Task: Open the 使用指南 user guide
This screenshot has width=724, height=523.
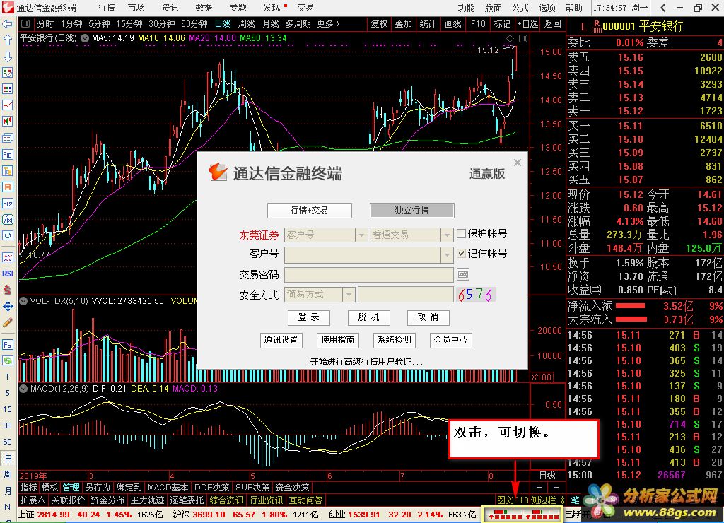Action: pos(337,340)
